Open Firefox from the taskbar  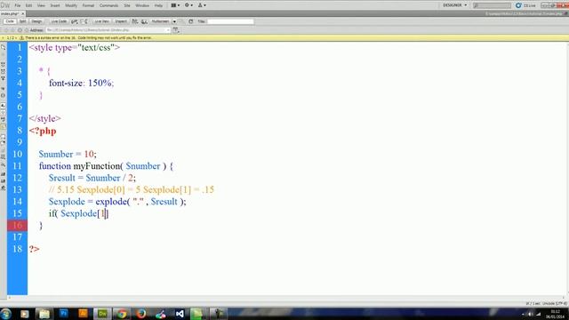(x=141, y=314)
